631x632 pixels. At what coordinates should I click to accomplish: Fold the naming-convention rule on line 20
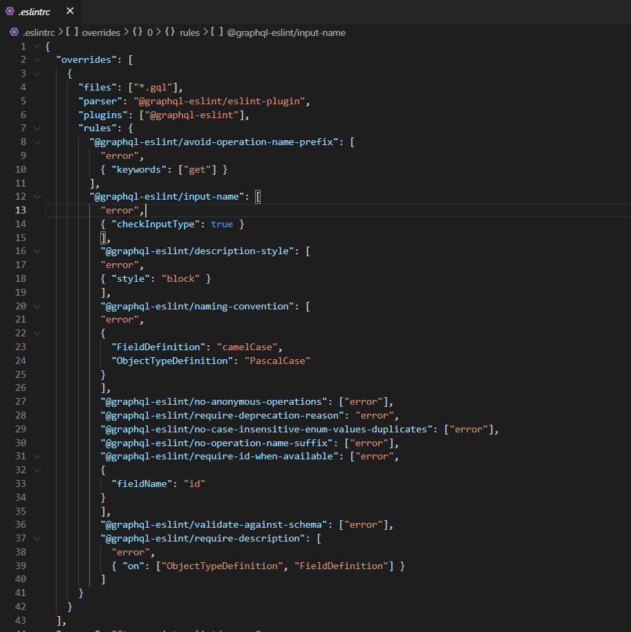37,306
